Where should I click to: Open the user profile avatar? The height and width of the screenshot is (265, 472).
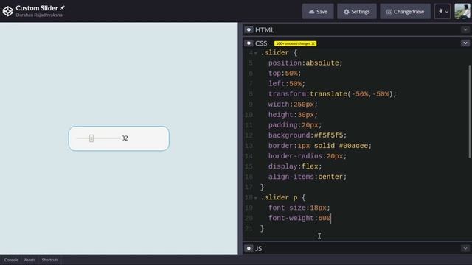tap(462, 12)
